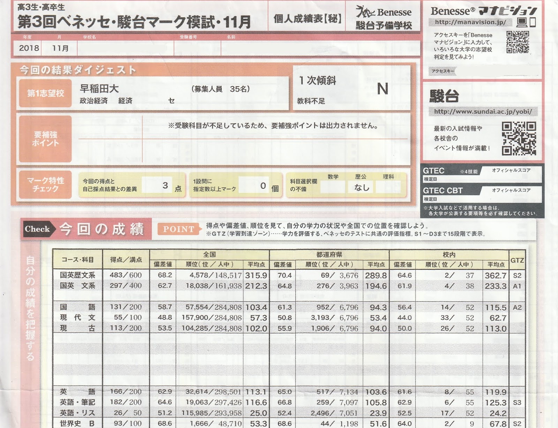This screenshot has width=558, height=428.
Task: Click the score 113/200
Action: point(126,328)
